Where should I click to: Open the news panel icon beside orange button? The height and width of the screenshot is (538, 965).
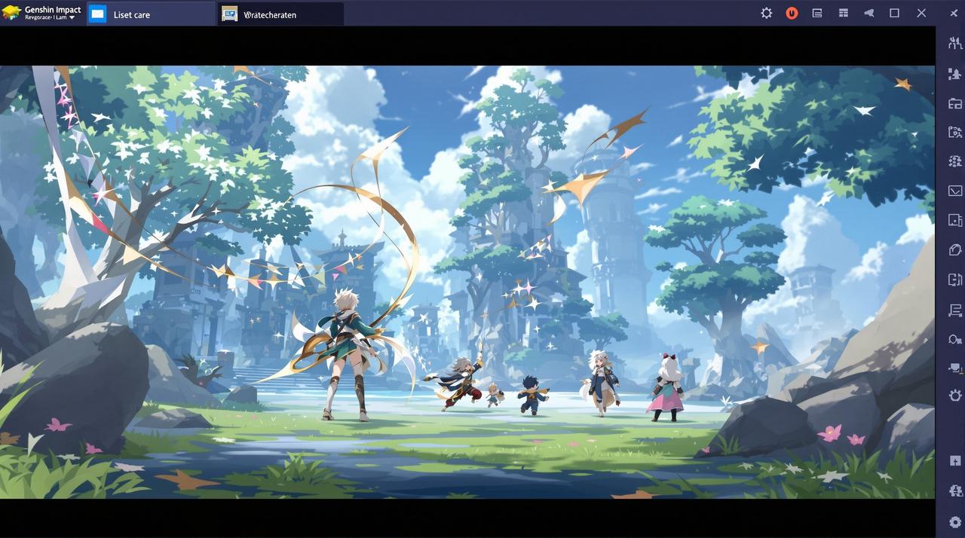[x=817, y=14]
